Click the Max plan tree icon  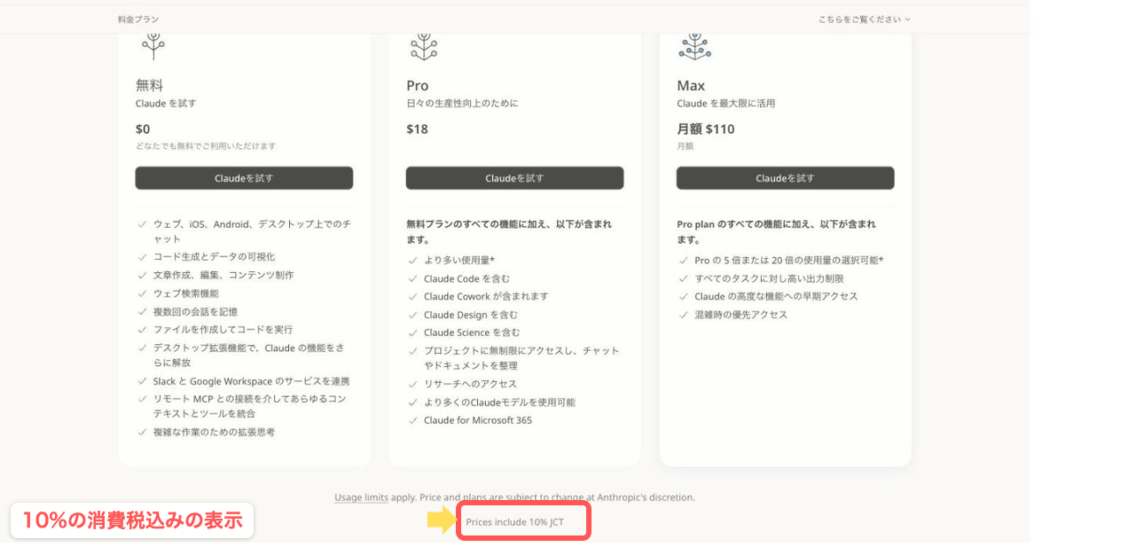[694, 45]
